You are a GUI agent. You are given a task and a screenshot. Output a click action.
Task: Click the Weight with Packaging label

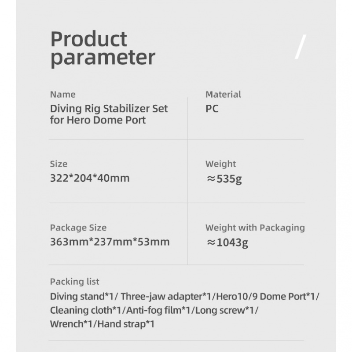[255, 227]
